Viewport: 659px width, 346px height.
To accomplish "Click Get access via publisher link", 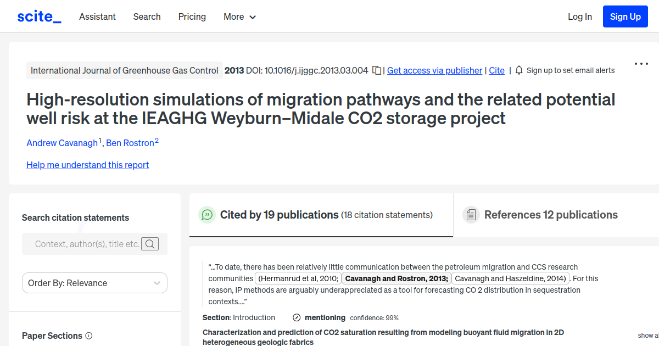I will coord(434,70).
